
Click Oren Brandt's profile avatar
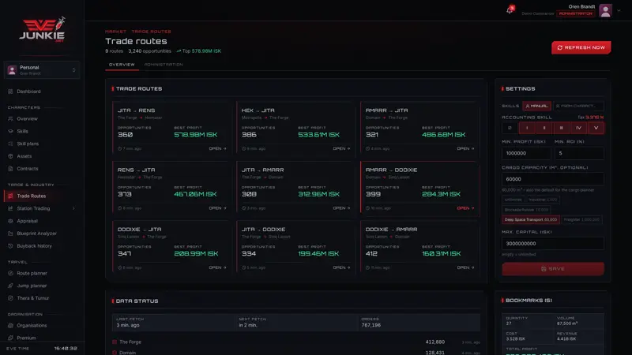coord(605,10)
